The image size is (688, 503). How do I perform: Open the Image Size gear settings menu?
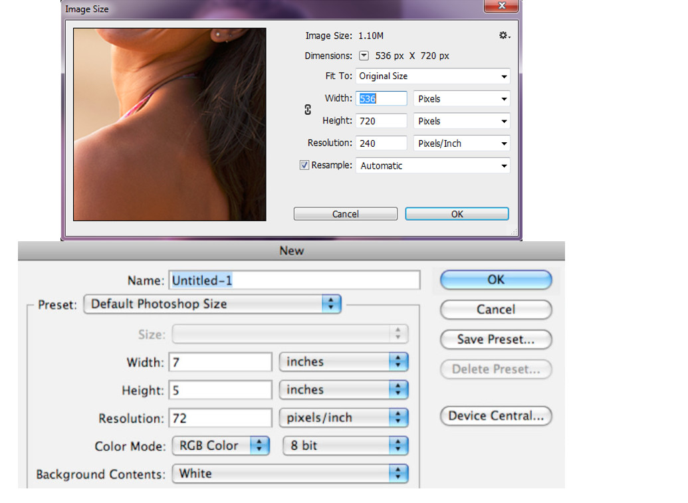(x=505, y=35)
